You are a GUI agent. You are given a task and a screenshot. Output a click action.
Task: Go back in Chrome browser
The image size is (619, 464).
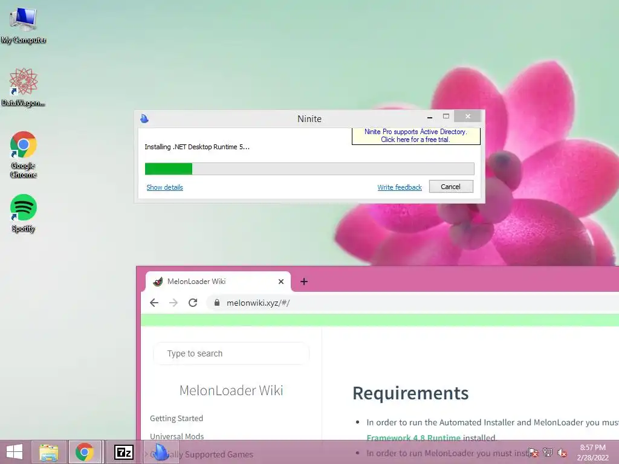point(154,303)
